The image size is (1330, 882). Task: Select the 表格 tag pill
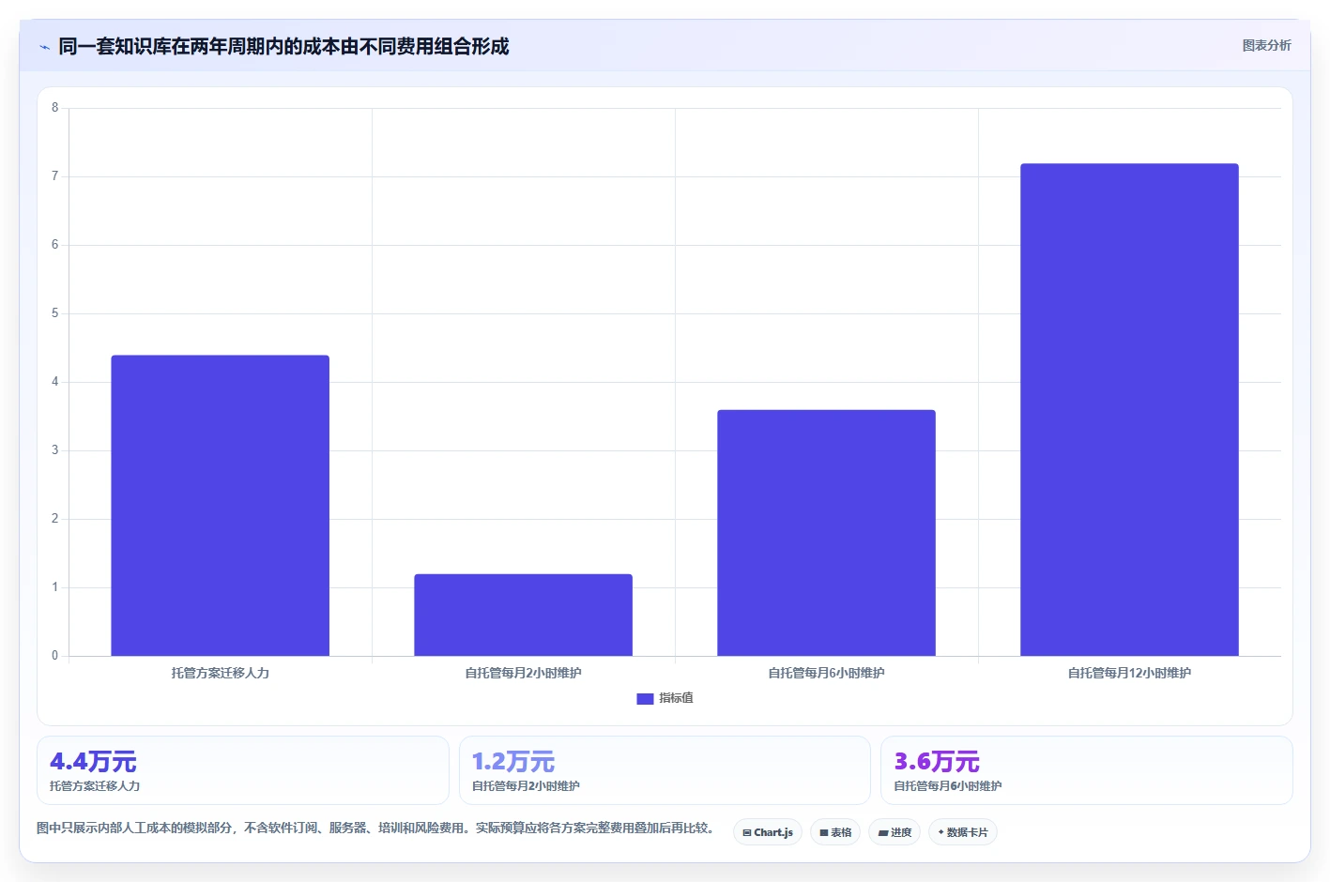pos(835,832)
